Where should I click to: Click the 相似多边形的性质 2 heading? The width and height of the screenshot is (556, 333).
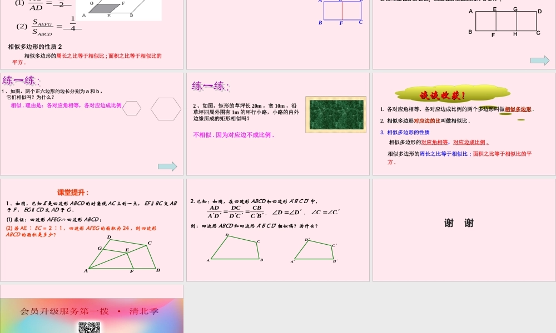34,47
